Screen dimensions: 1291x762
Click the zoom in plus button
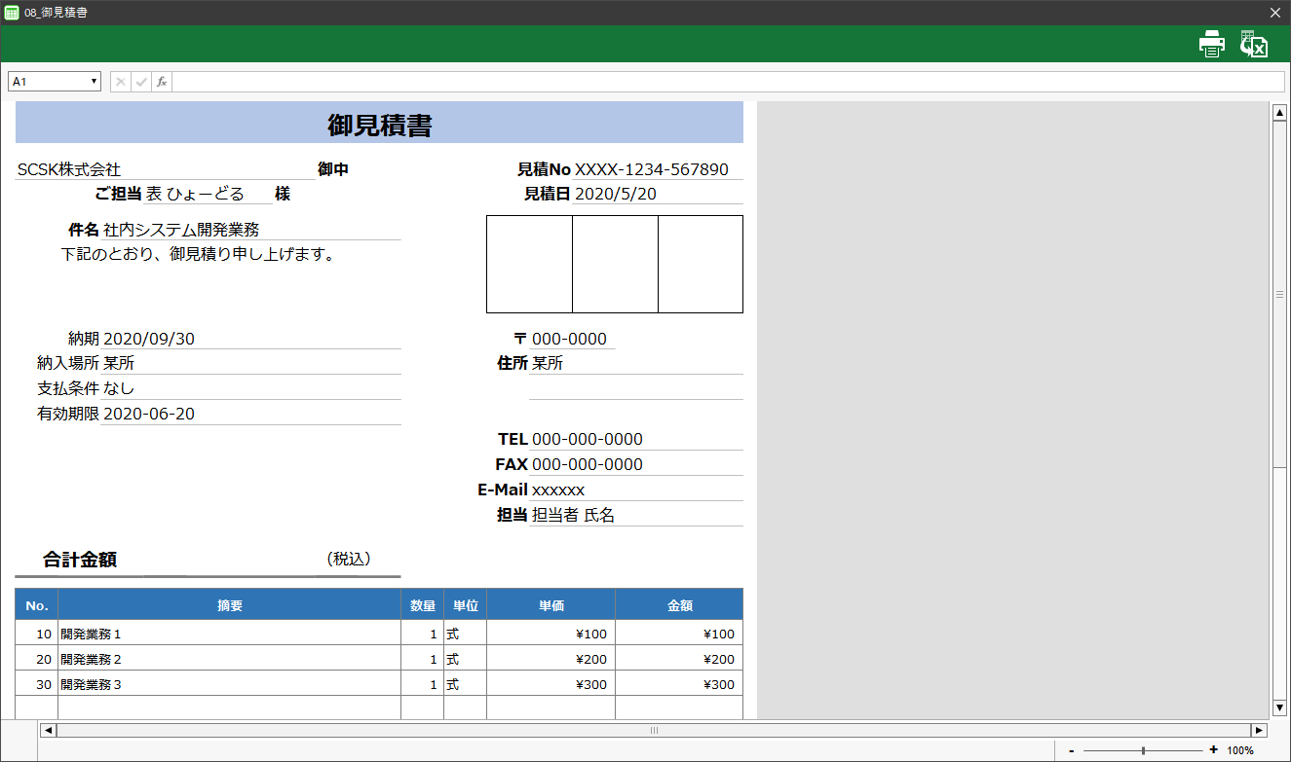pos(1213,750)
